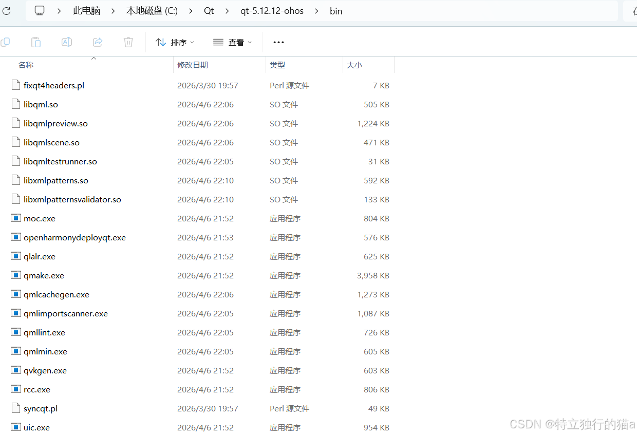Click the file icon of libxmlpatterns.so
This screenshot has width=637, height=434.
[15, 180]
